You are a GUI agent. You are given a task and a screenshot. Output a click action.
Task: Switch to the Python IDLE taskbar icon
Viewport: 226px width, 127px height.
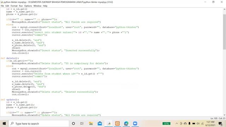[x=109, y=123]
